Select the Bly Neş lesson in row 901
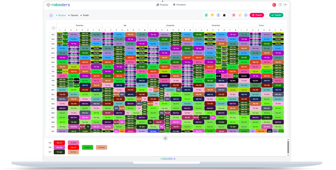Screen dimensions: 336x170 [x=153, y=131]
